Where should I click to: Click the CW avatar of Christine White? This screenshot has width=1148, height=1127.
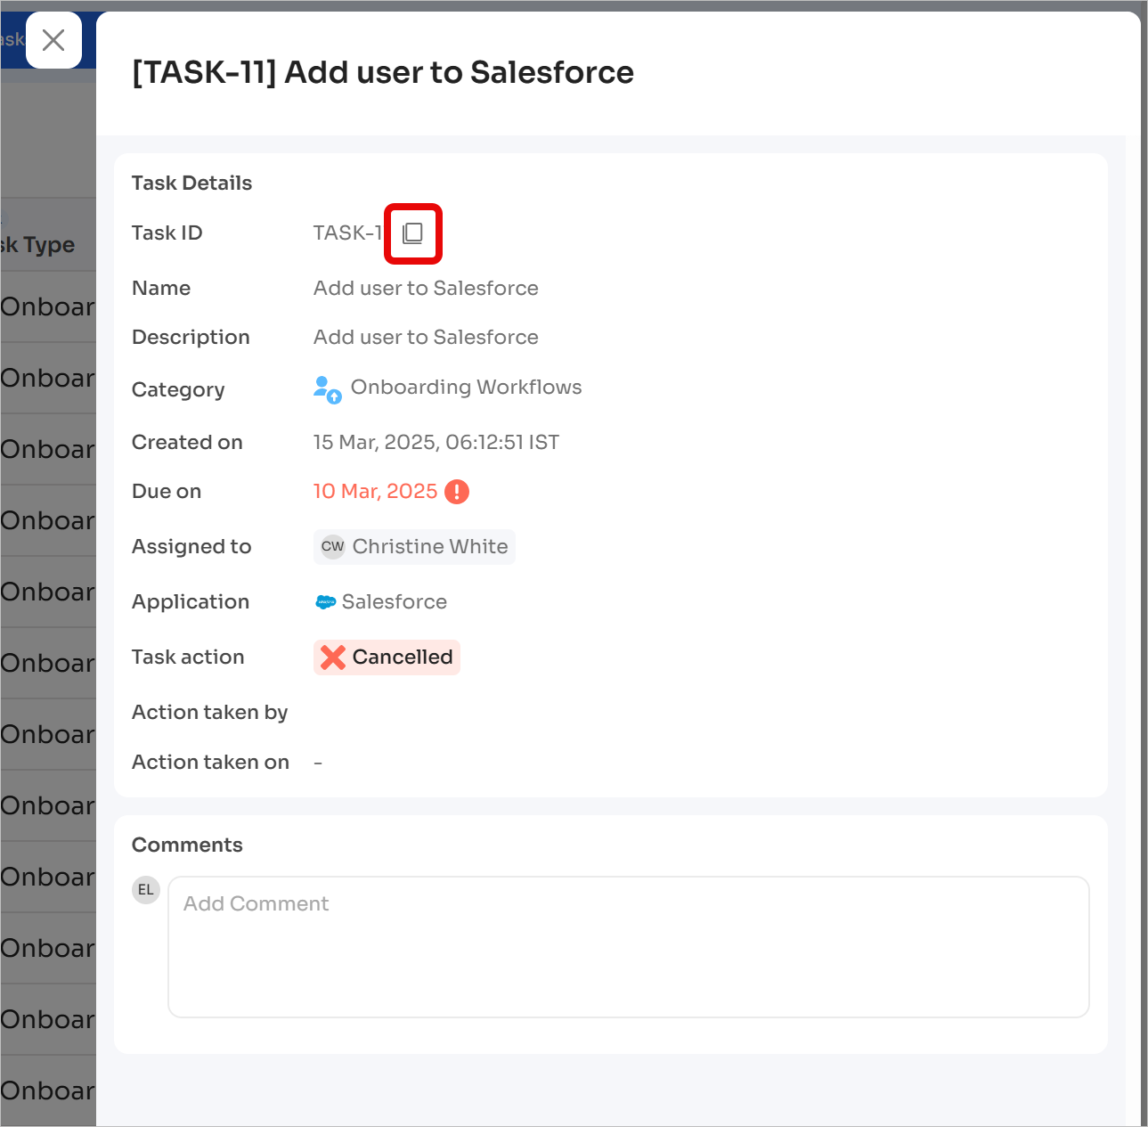332,547
